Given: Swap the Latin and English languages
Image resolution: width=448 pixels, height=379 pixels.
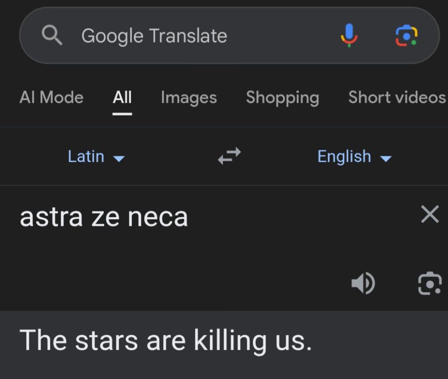Looking at the screenshot, I should [x=229, y=156].
